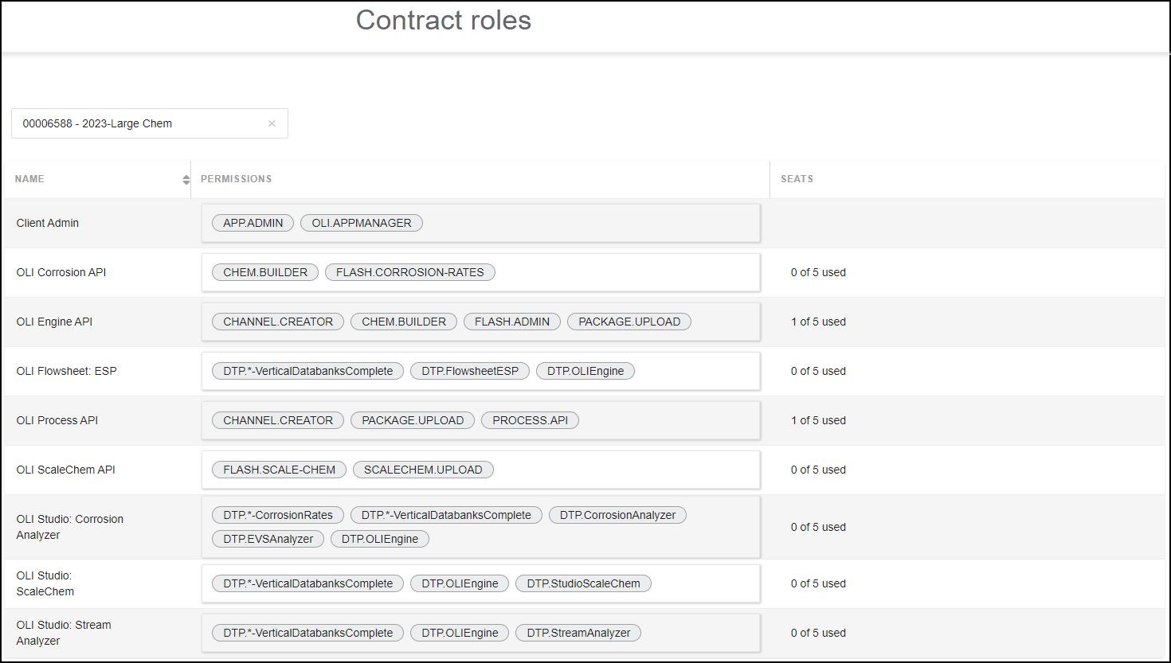Sort roles using the Name column arrows
Viewport: 1171px width, 663px height.
pos(186,179)
